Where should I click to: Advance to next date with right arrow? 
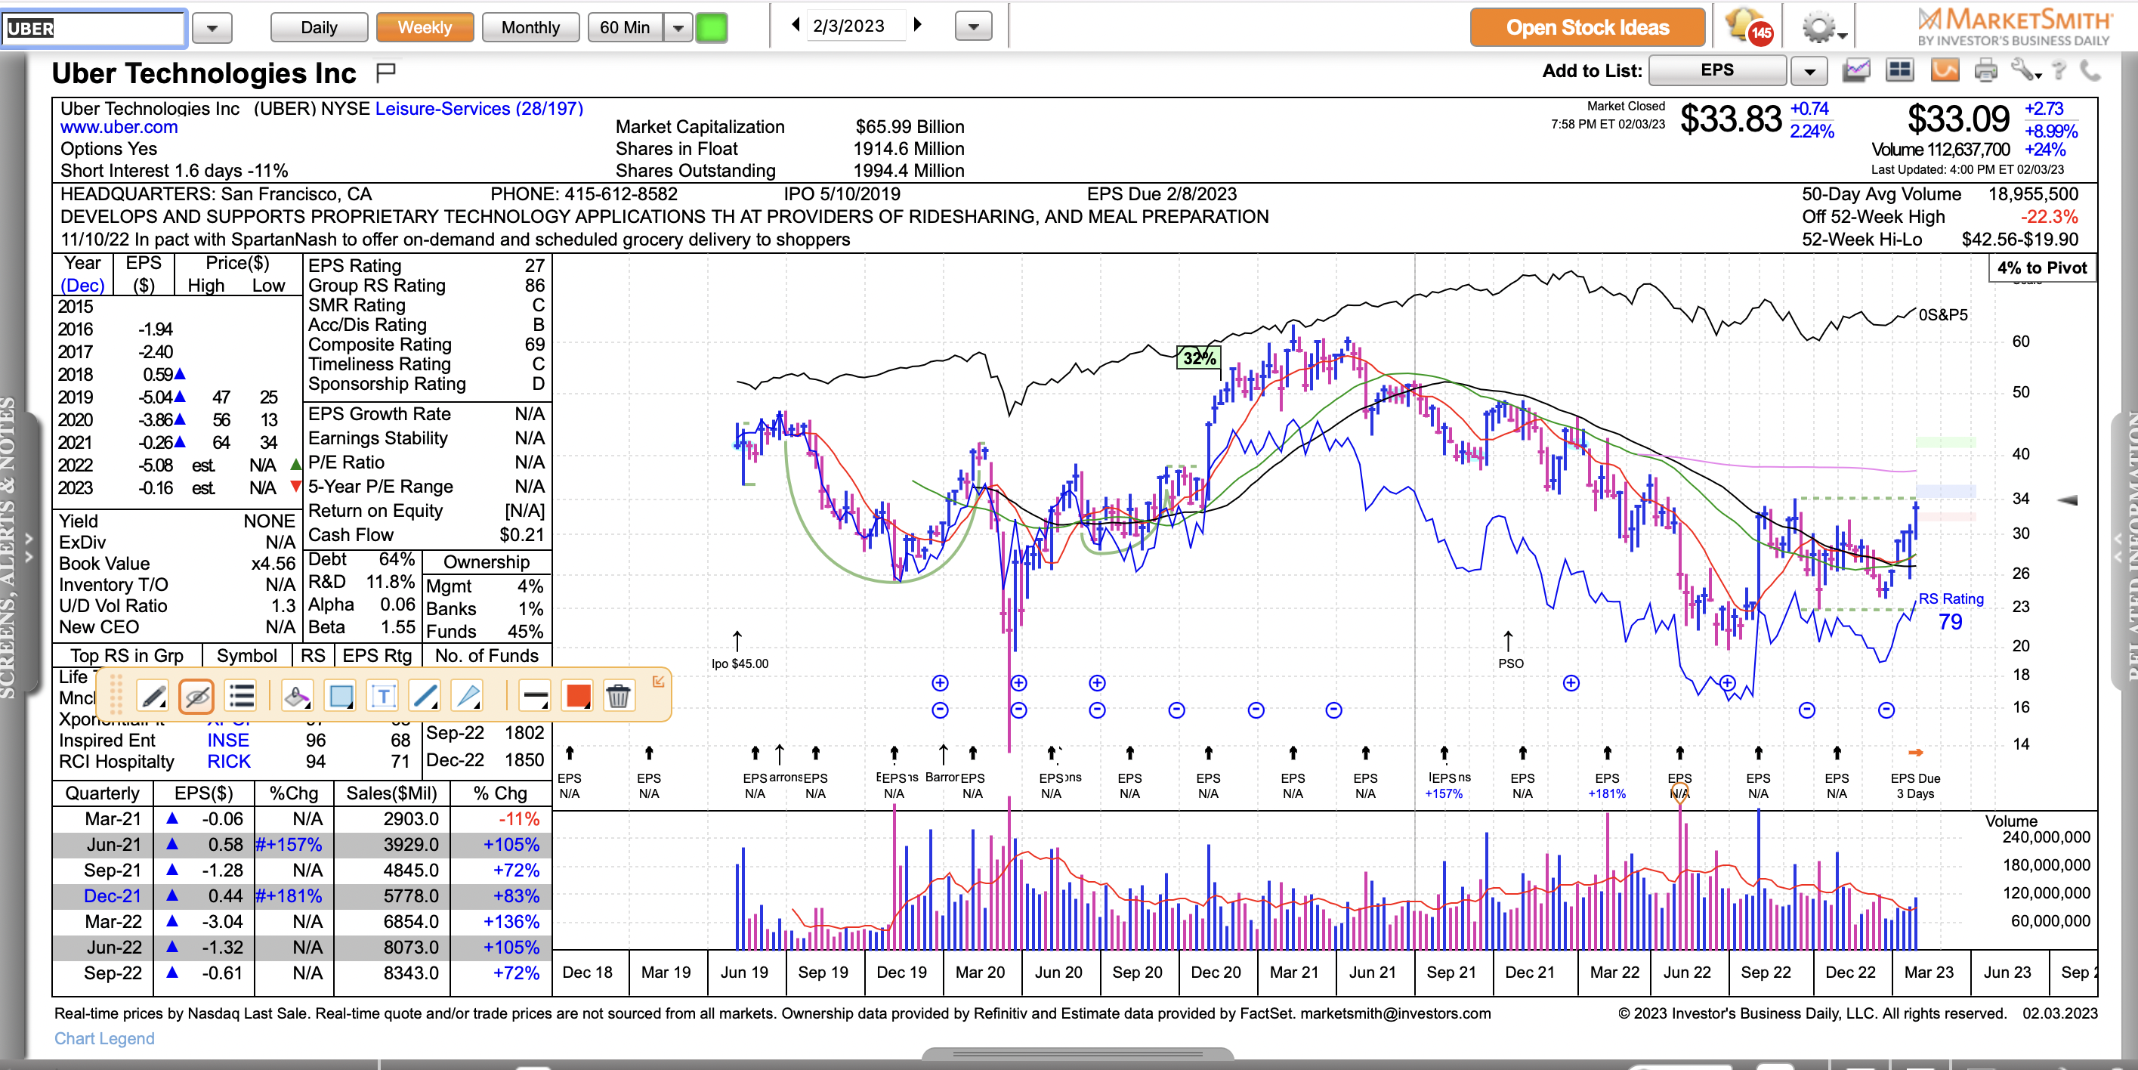pos(918,25)
